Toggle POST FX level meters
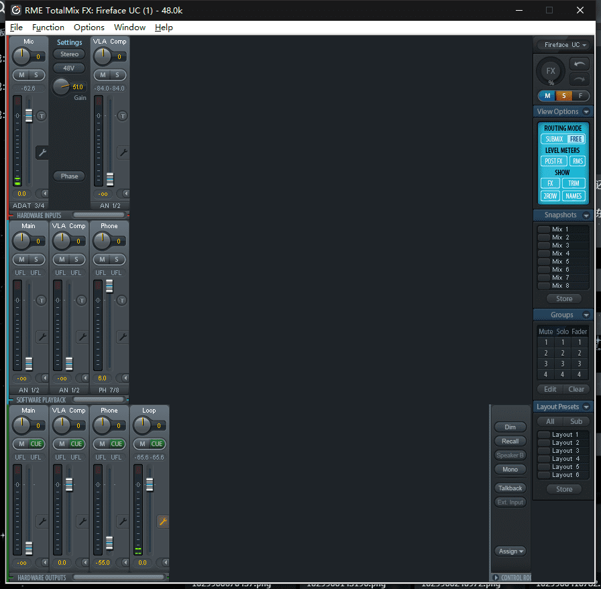 pos(553,161)
